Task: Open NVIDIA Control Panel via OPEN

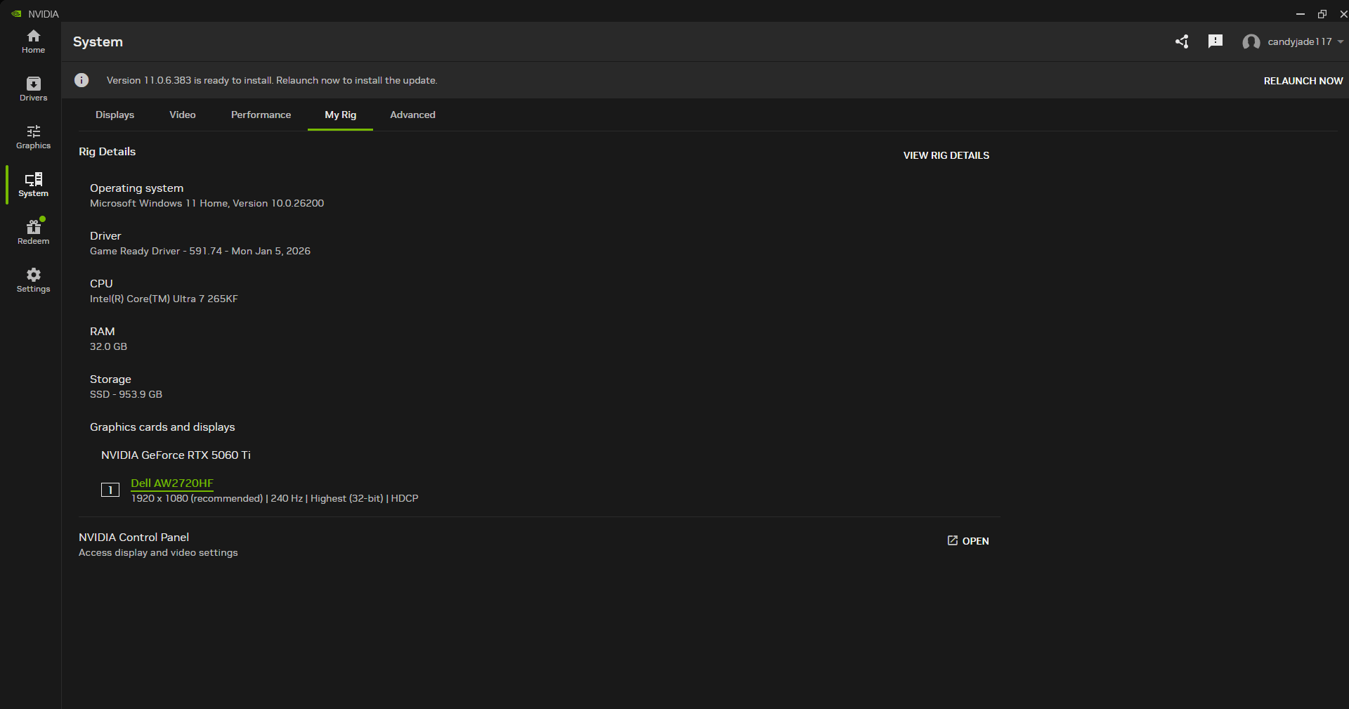Action: (x=967, y=541)
